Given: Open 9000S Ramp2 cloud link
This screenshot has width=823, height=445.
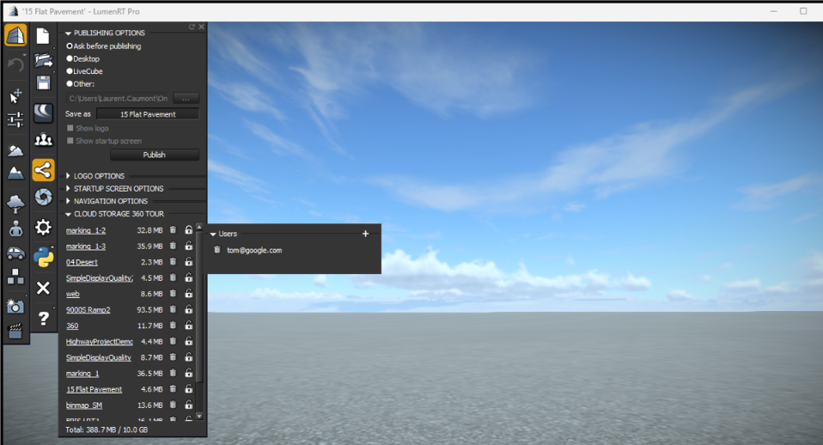Looking at the screenshot, I should click(88, 309).
